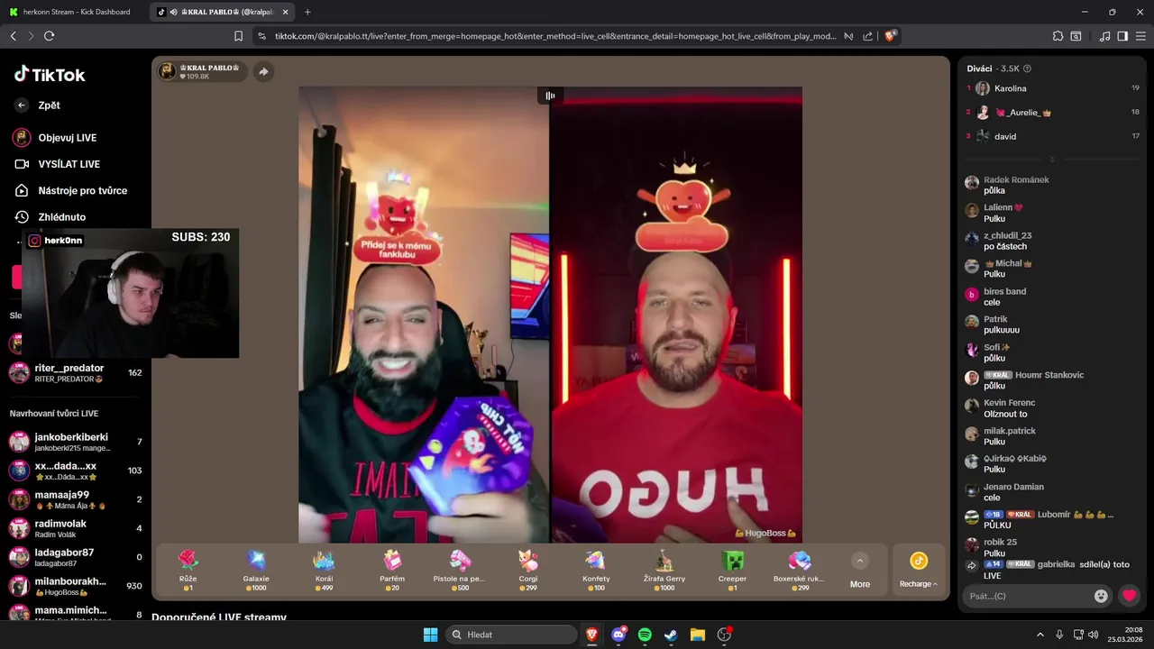
Task: Go back with the Zpět button
Action: coord(37,105)
